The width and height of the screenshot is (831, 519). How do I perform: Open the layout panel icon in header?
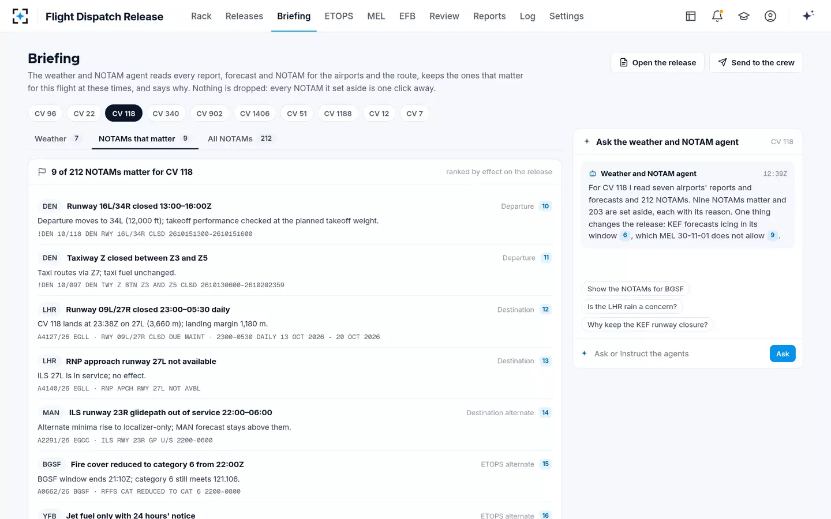pos(691,16)
